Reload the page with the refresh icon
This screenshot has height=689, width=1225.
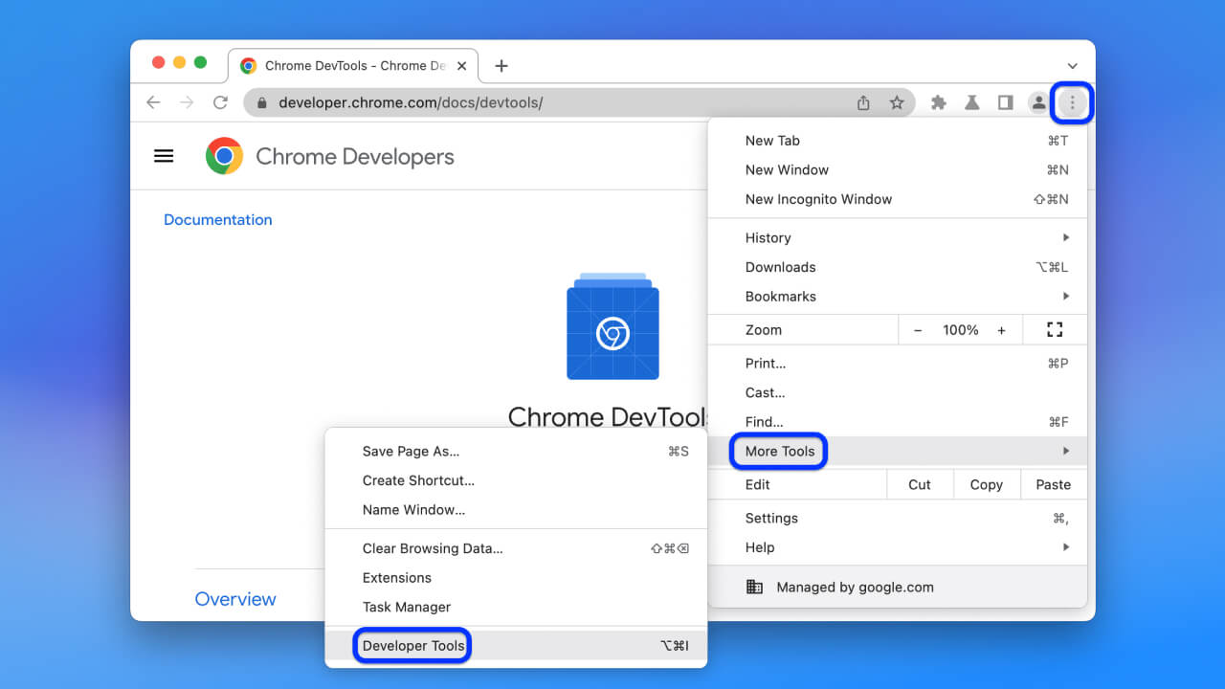pyautogui.click(x=220, y=102)
